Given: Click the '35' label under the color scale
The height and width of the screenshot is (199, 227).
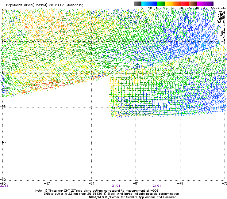Looking at the screenshot, I should click(x=189, y=8).
